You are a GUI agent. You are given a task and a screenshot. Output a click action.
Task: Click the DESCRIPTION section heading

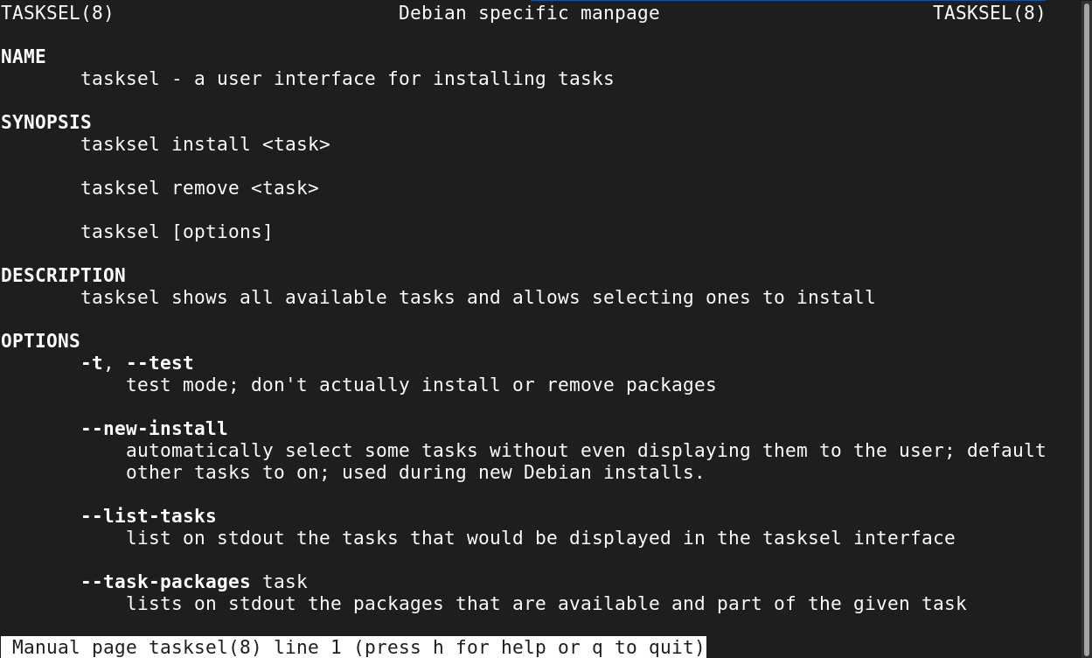(63, 276)
